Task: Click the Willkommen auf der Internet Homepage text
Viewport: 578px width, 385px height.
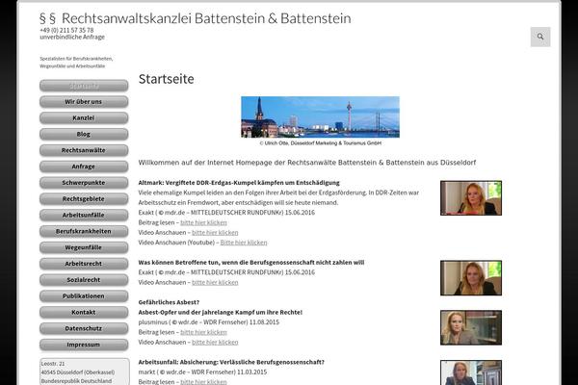Action: coord(307,163)
